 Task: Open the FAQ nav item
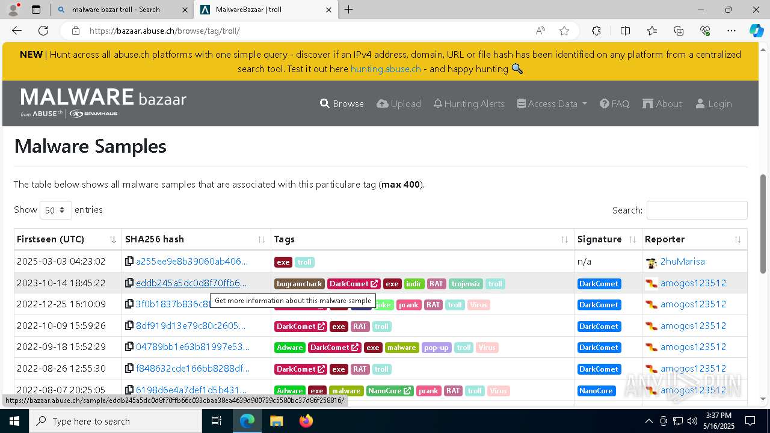tap(614, 103)
